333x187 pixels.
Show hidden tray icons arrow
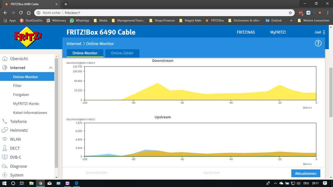pyautogui.click(x=275, y=183)
